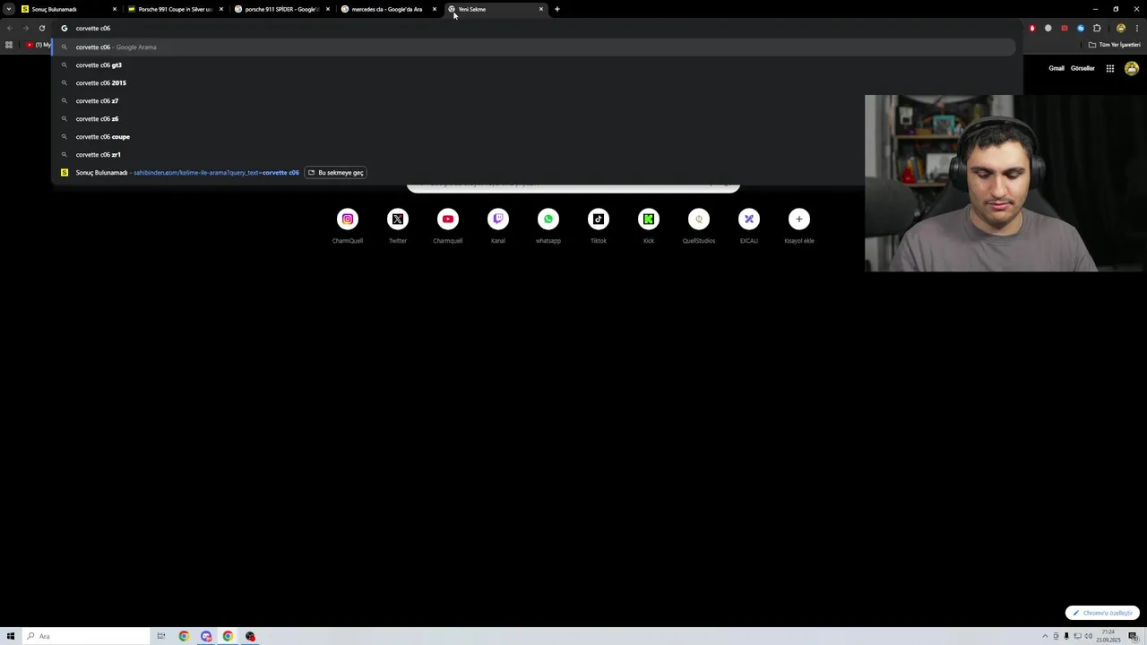This screenshot has height=645, width=1147.
Task: Click the Chrome profile avatar in toolbar
Action: 1120,28
